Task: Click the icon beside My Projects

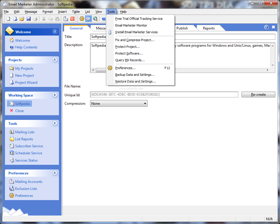Action: point(12,69)
